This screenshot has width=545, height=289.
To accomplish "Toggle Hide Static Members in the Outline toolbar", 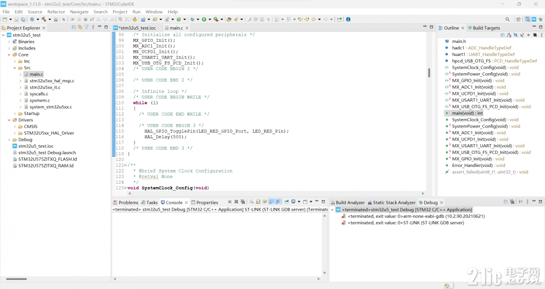I will click(522, 35).
